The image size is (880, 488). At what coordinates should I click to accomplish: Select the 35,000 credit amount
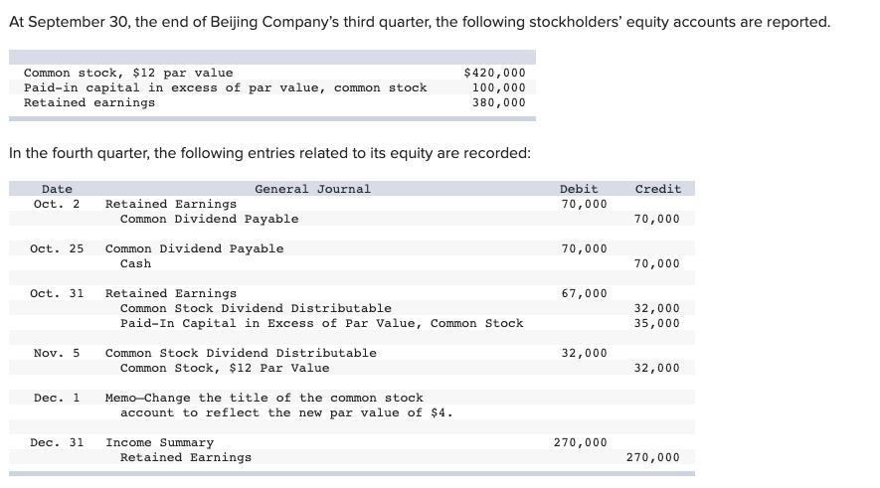656,323
